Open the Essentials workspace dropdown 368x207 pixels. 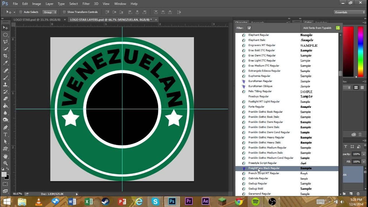[x=350, y=12]
